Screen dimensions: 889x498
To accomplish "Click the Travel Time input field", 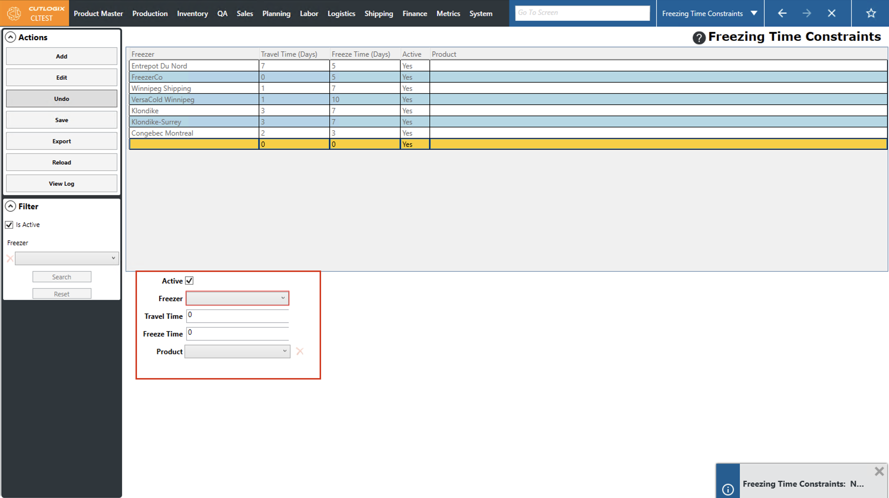I will (x=237, y=316).
